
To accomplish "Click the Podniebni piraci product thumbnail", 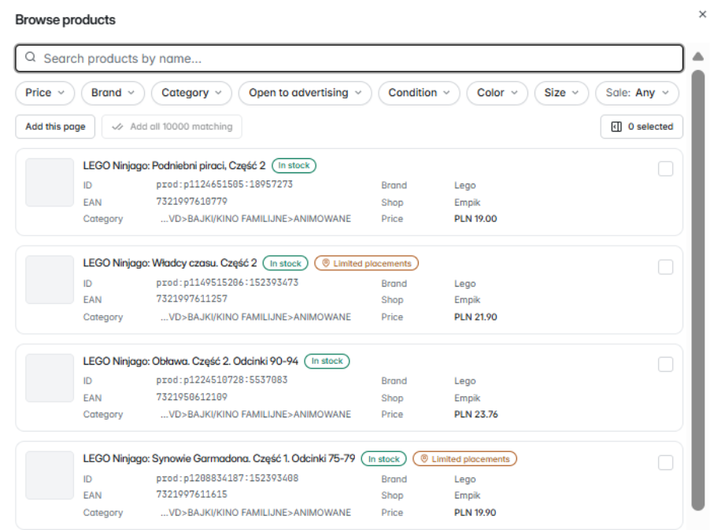I will [x=50, y=182].
